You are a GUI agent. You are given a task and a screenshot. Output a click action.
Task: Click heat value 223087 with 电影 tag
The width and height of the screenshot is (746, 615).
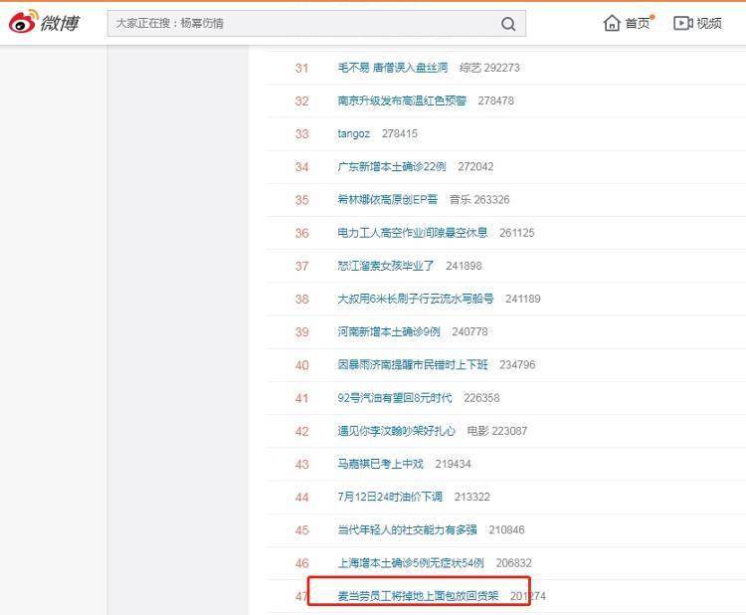pos(496,431)
